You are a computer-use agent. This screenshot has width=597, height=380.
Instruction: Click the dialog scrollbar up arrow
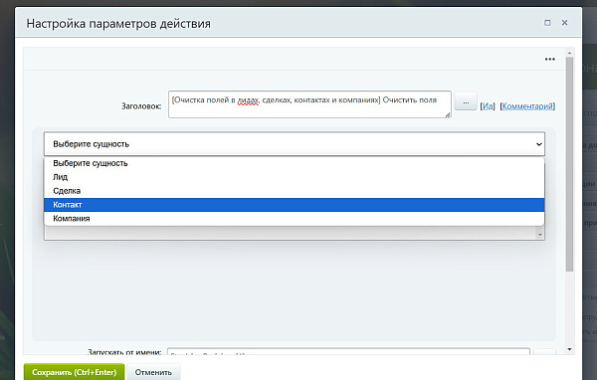tap(569, 53)
